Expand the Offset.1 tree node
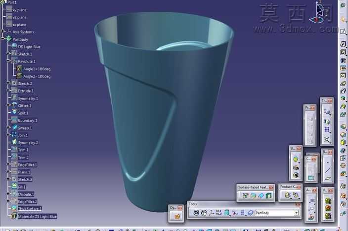This screenshot has height=231, width=348. [x=8, y=105]
